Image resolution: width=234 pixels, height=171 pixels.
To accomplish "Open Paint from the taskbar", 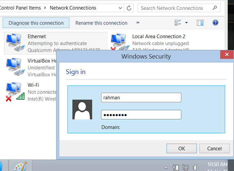I will 20,166.
